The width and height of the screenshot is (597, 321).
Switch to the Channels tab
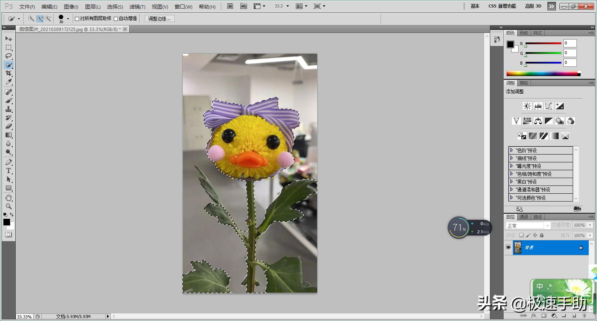524,217
